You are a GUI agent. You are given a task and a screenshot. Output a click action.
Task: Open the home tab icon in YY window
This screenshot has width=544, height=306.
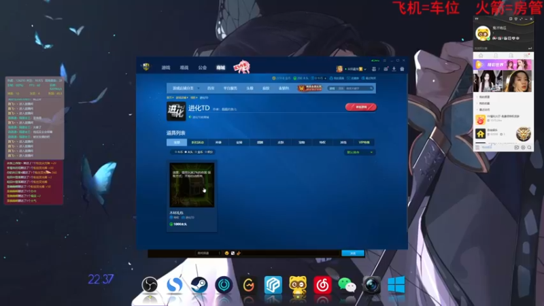481,56
